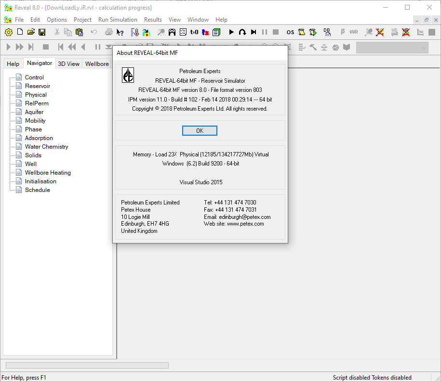Click the OS toolbar icon
Image resolution: width=441 pixels, height=382 pixels.
tap(290, 32)
